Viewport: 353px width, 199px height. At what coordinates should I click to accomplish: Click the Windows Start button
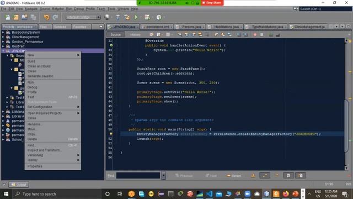[6, 194]
